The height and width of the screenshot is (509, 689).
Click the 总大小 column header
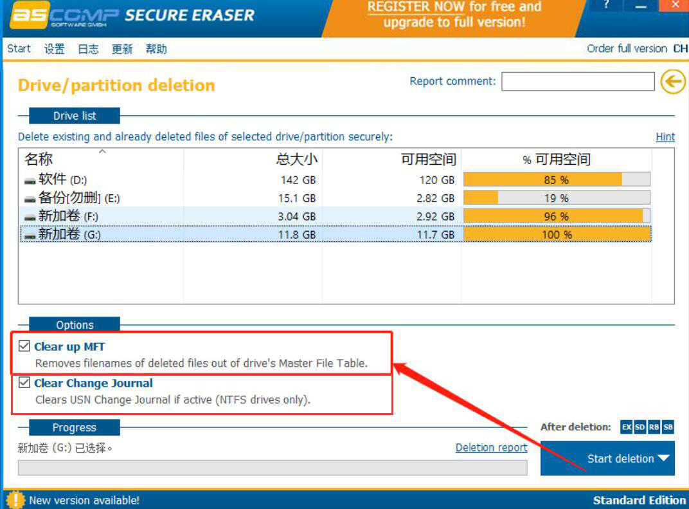click(296, 159)
